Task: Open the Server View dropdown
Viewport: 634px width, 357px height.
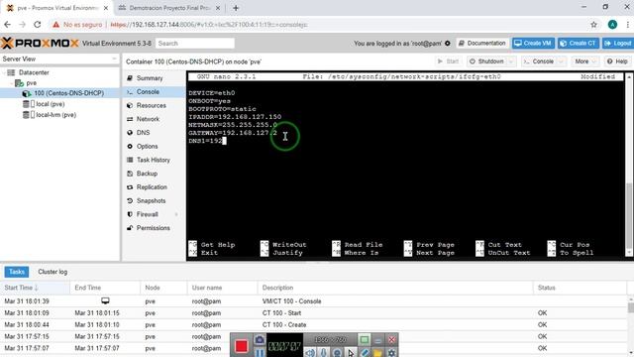Action: [59, 59]
